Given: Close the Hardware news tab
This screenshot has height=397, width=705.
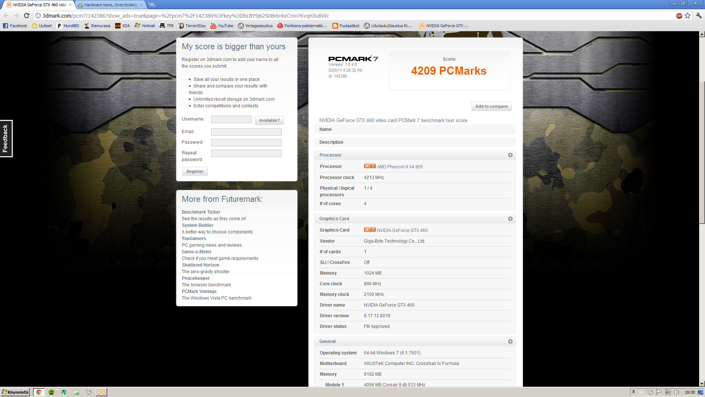Looking at the screenshot, I should pyautogui.click(x=141, y=5).
